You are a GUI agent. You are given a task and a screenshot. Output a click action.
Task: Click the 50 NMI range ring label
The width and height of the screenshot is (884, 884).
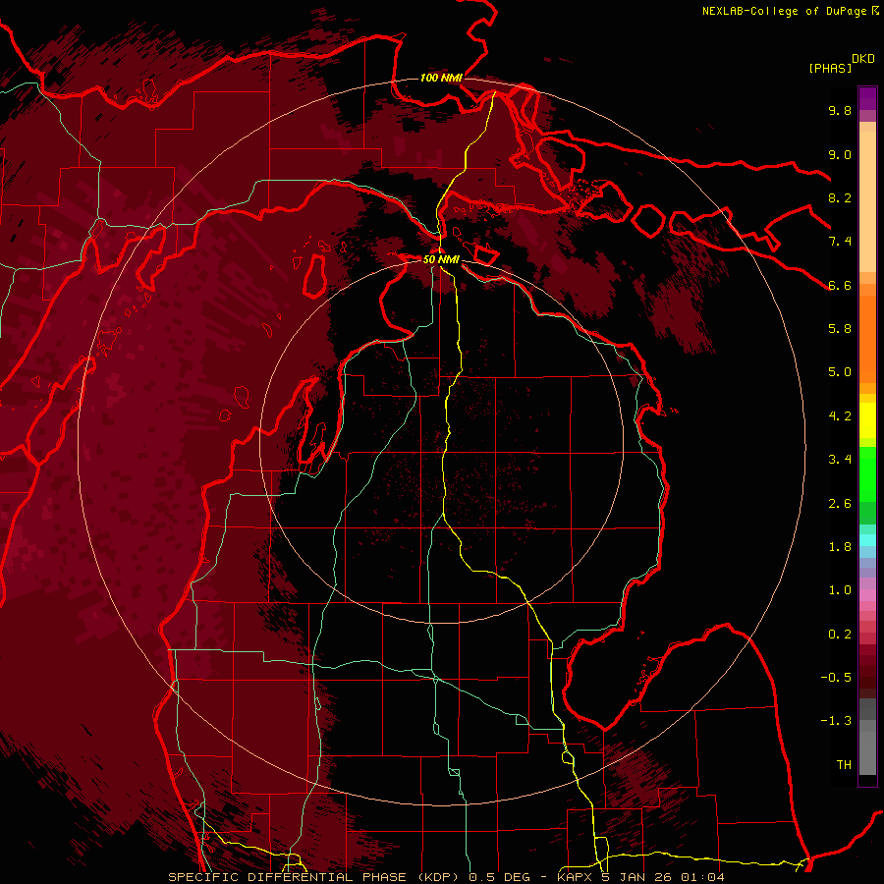click(441, 259)
